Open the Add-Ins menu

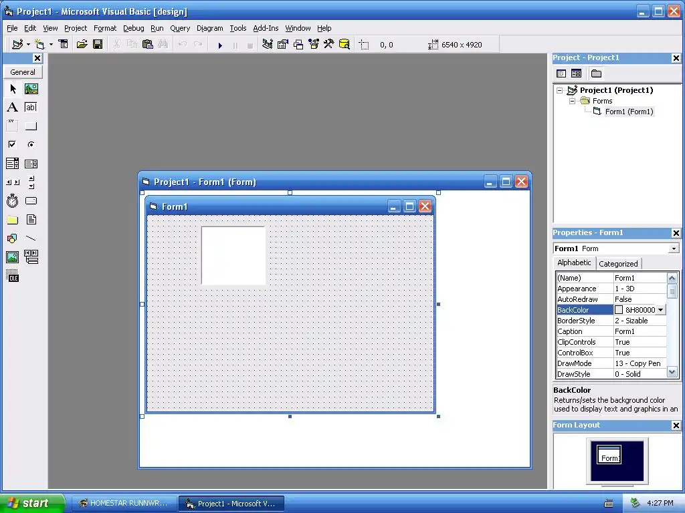coord(266,28)
